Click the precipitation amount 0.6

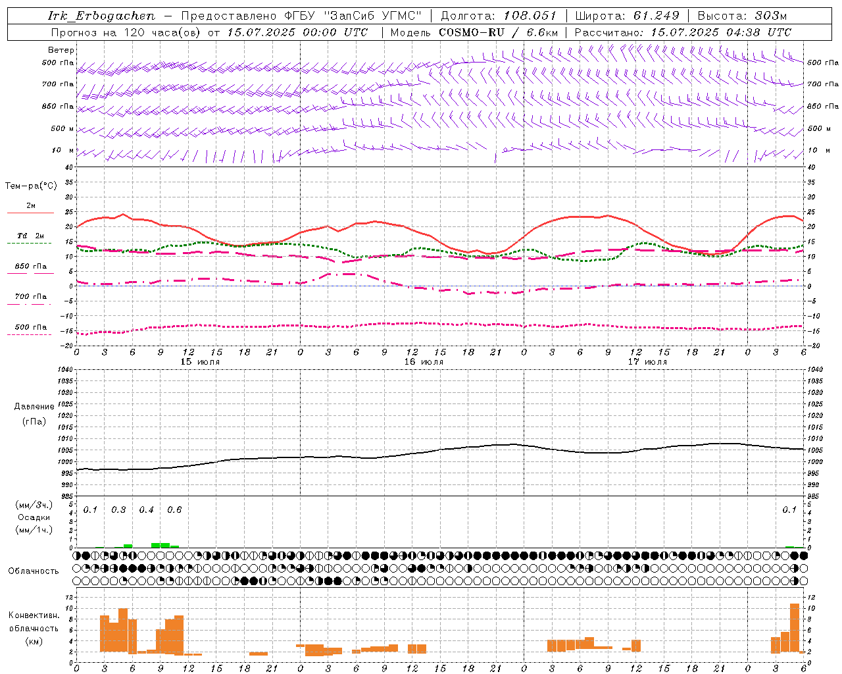coord(174,510)
